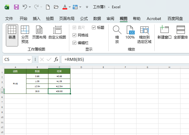Select the 视图 tab
This screenshot has width=189, height=135.
pyautogui.click(x=124, y=19)
